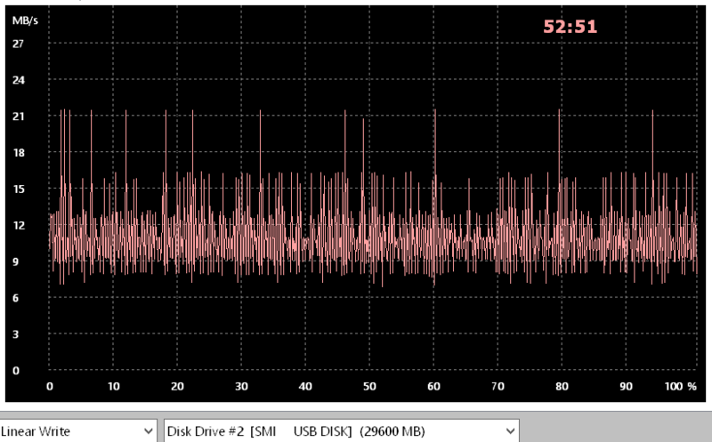712x442 pixels.
Task: Click the 52:51 elapsed time readout
Action: (570, 27)
